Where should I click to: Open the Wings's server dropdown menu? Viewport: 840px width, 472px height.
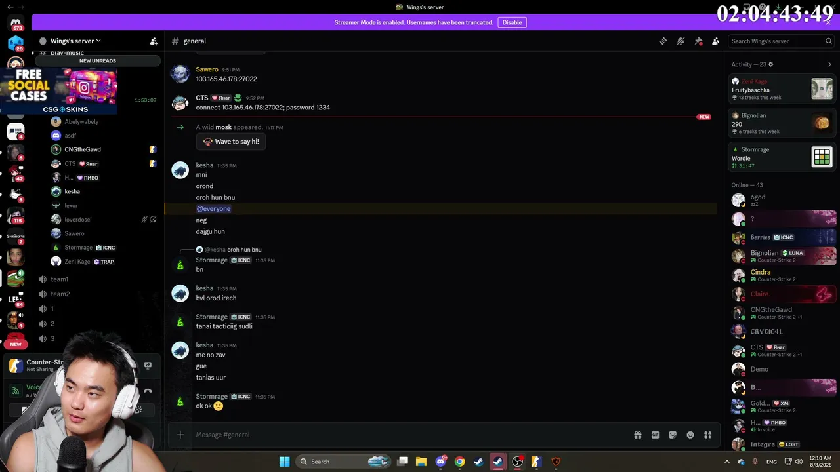(x=75, y=41)
